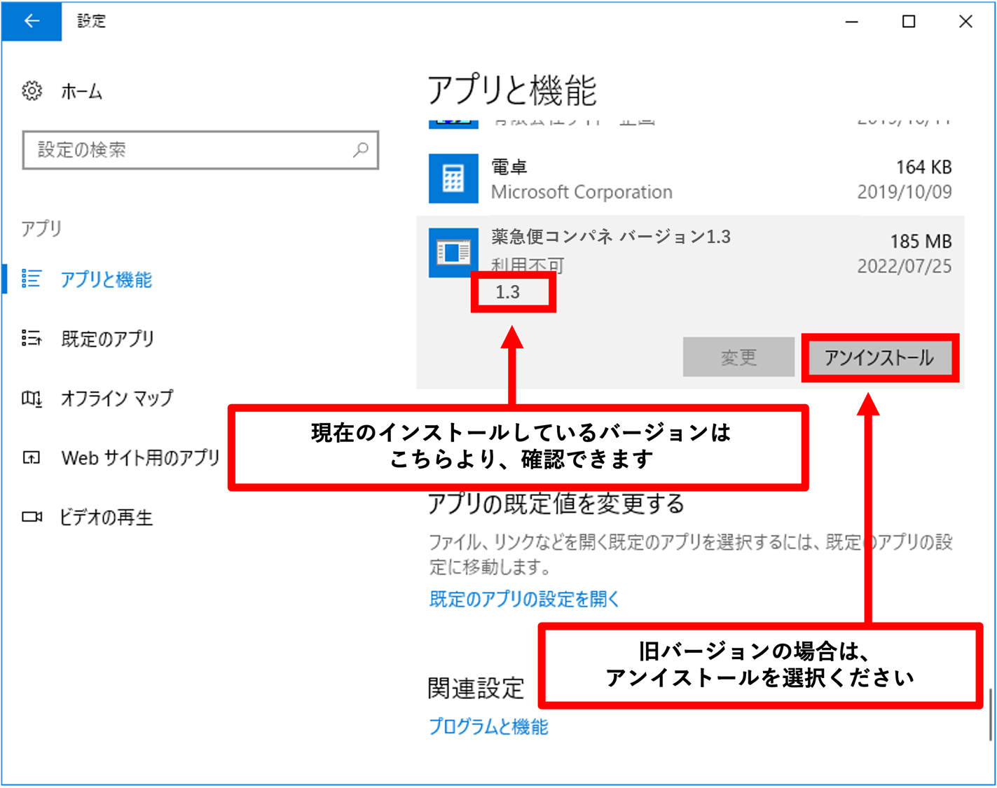Focus the 設定の検索 search field
This screenshot has width=997, height=788.
pos(189,150)
